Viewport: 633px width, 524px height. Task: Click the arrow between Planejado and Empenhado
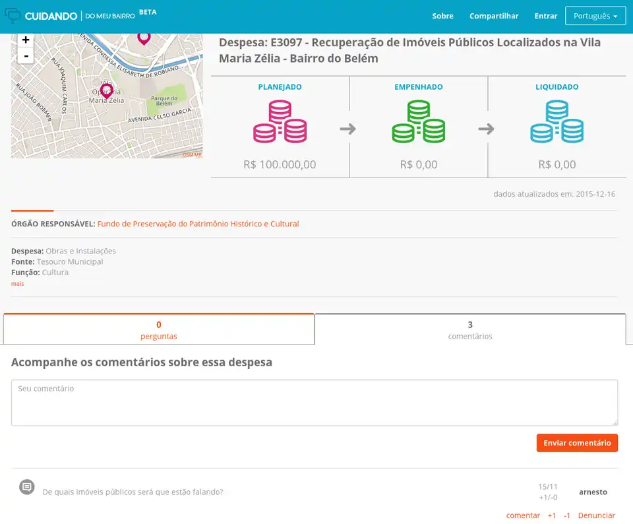click(x=348, y=129)
